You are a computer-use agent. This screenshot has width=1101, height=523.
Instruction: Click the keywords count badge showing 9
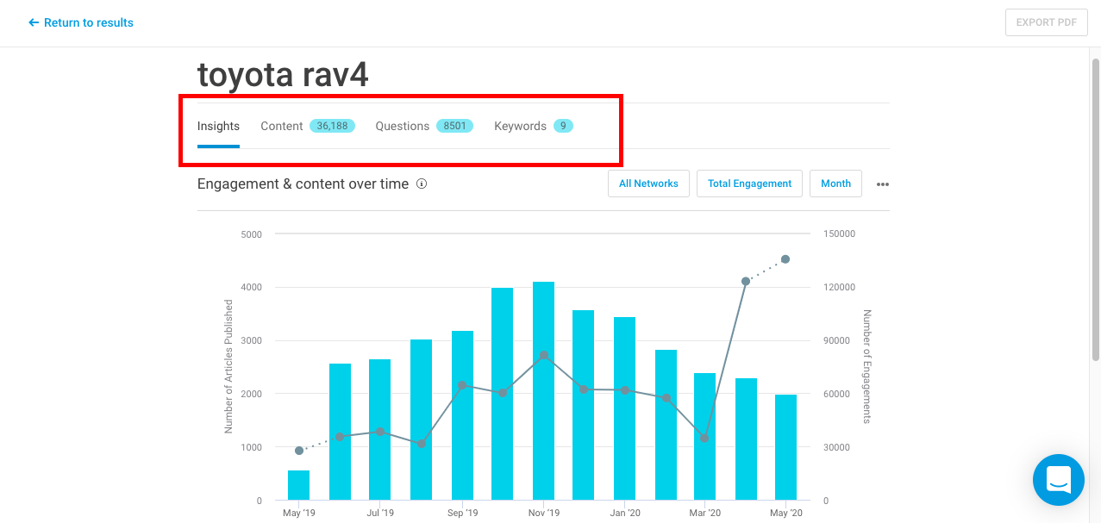click(x=564, y=126)
